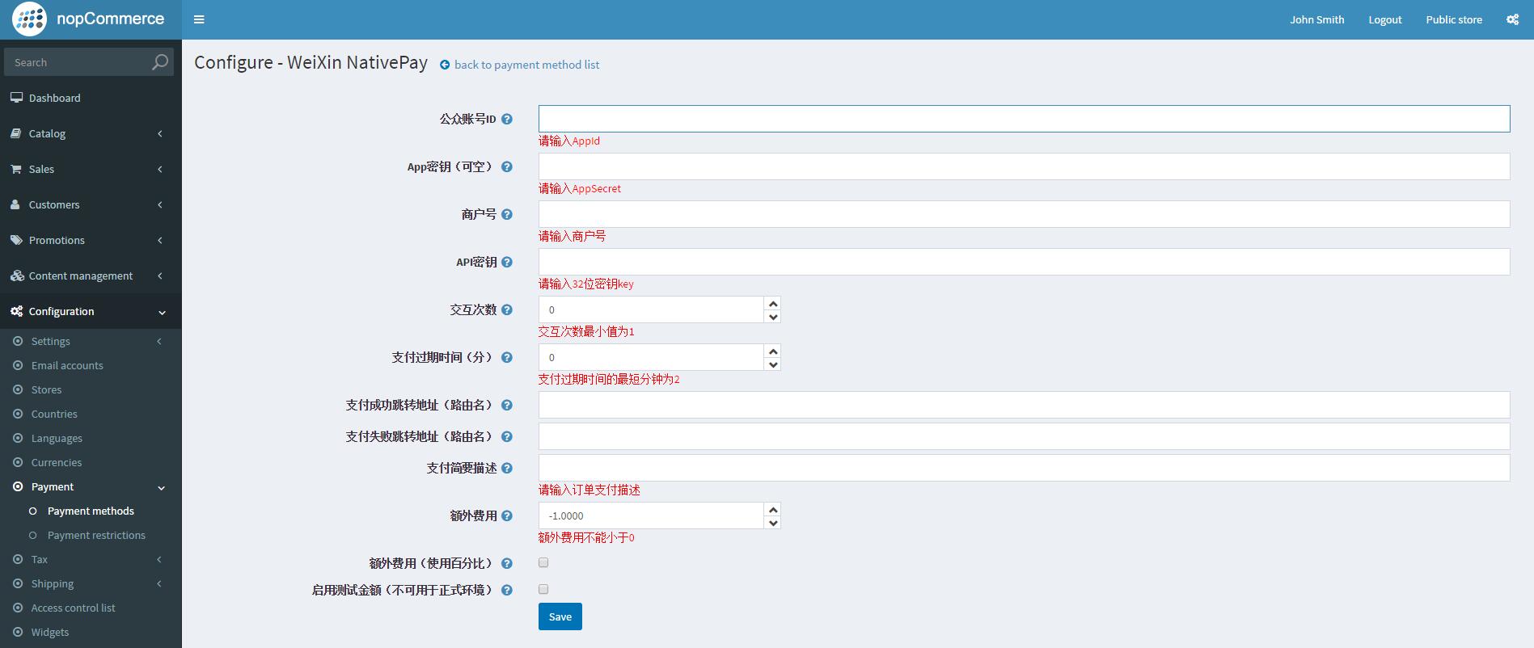Show help tooltip for 交互次数

coord(507,309)
